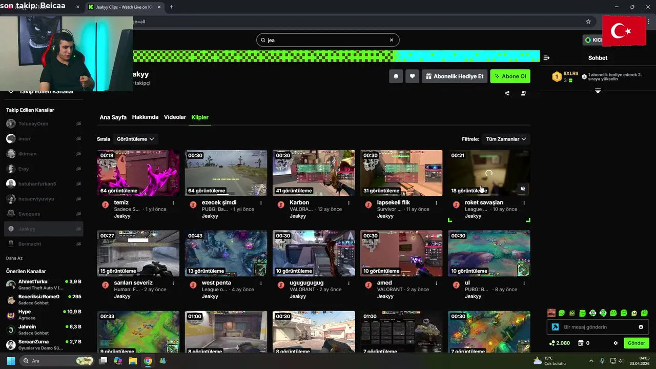Expand the chat leaderboard arrow under IIXLRII
656x369 pixels.
coord(598,91)
